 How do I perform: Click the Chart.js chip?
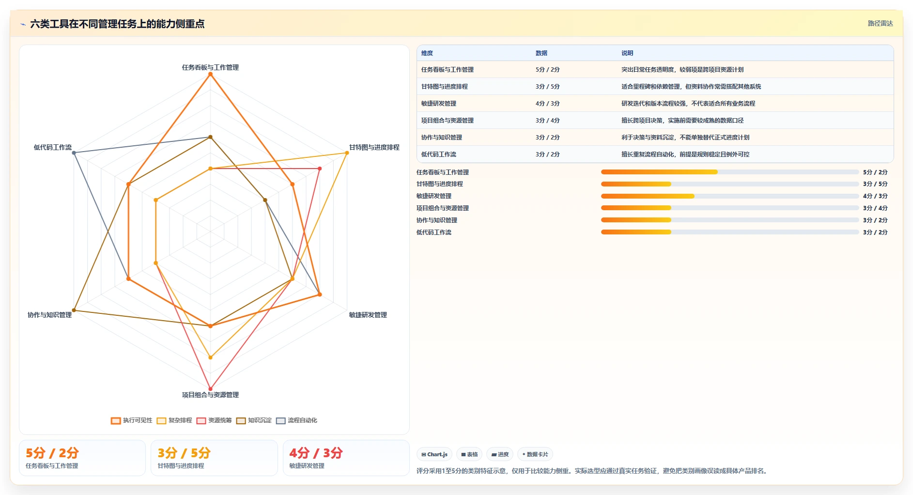tap(434, 454)
